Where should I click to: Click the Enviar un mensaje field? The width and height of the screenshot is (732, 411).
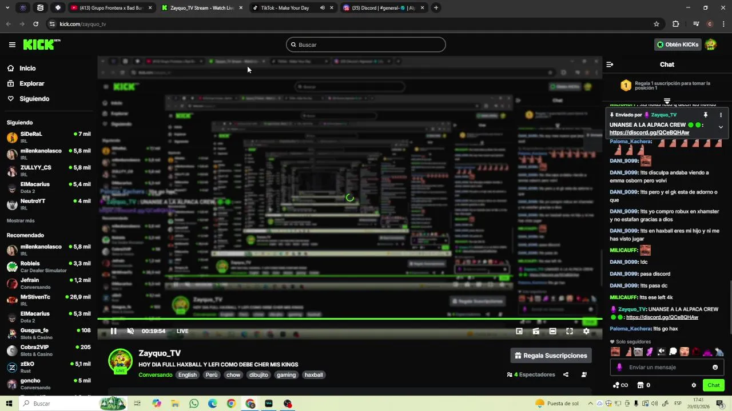coord(666,367)
